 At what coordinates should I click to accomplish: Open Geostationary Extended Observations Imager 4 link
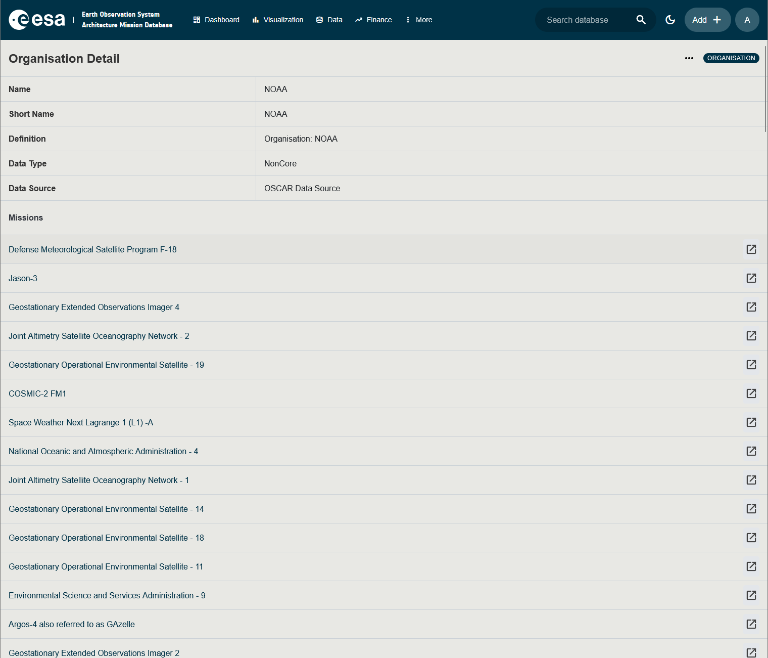(x=94, y=307)
